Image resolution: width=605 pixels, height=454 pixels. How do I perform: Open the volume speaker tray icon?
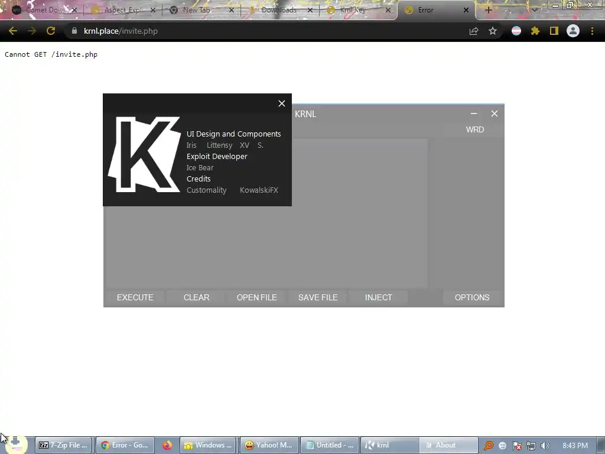tap(545, 446)
